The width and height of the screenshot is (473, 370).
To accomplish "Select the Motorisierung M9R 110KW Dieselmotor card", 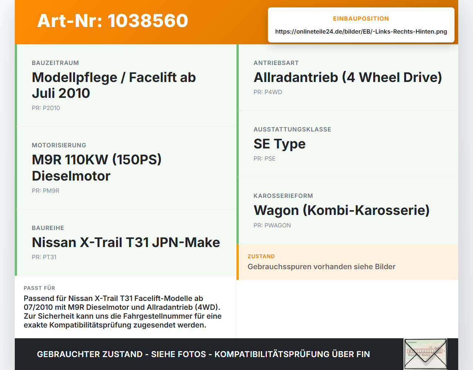I will pos(126,168).
